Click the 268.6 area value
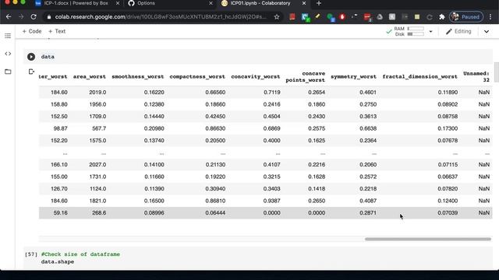 [x=99, y=213]
